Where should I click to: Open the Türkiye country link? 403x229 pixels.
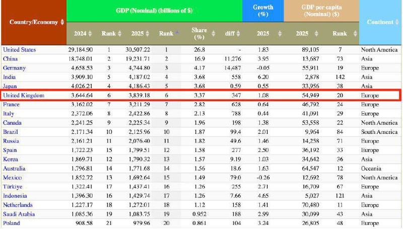pyautogui.click(x=13, y=187)
